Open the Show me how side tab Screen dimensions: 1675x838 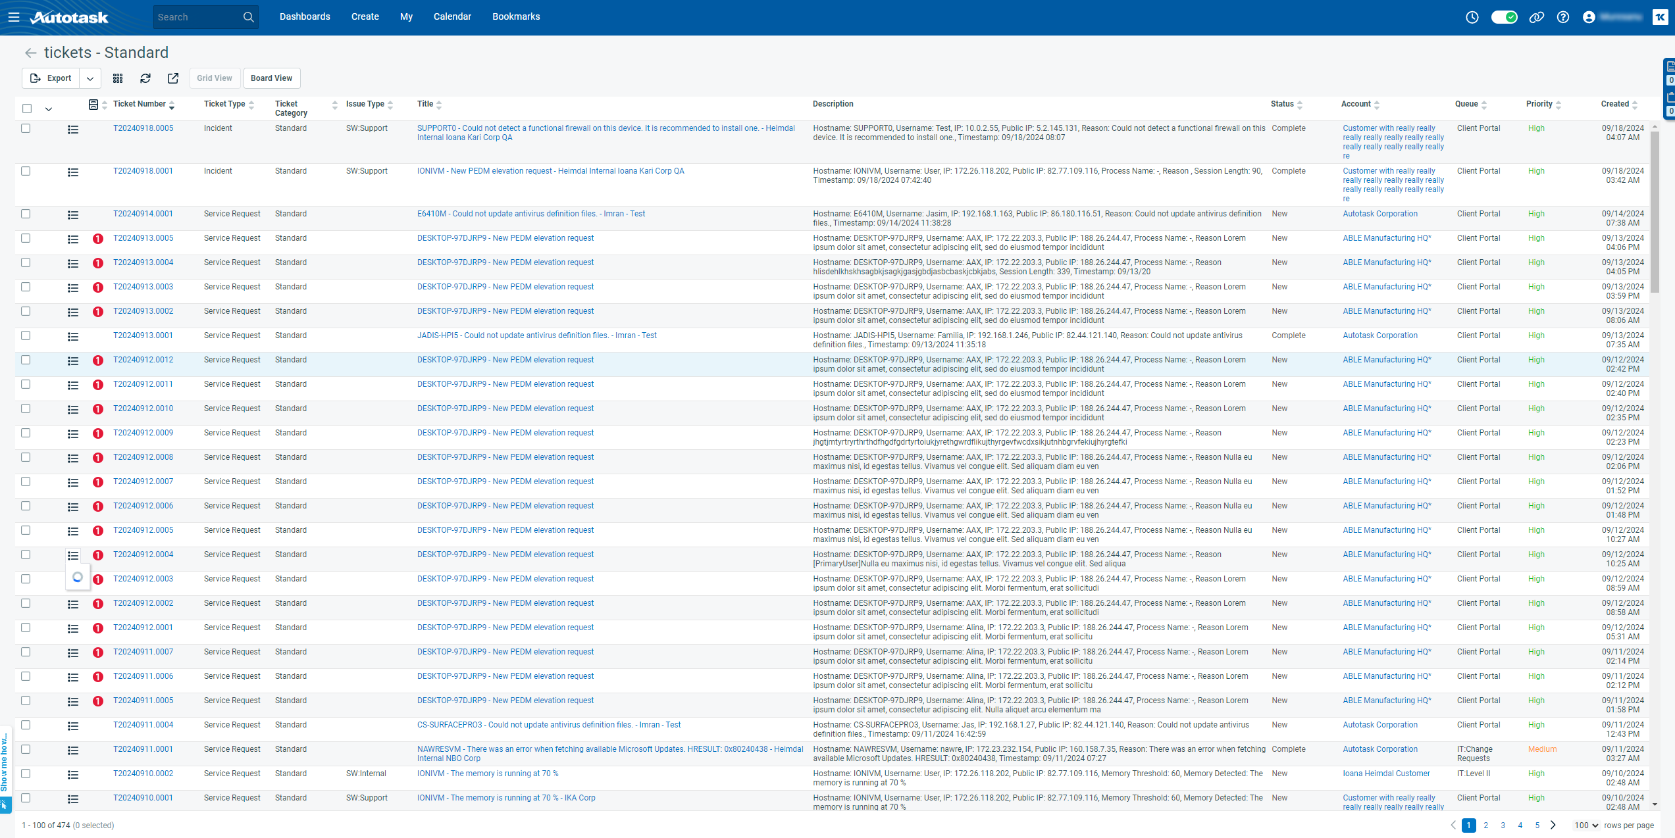(x=5, y=770)
